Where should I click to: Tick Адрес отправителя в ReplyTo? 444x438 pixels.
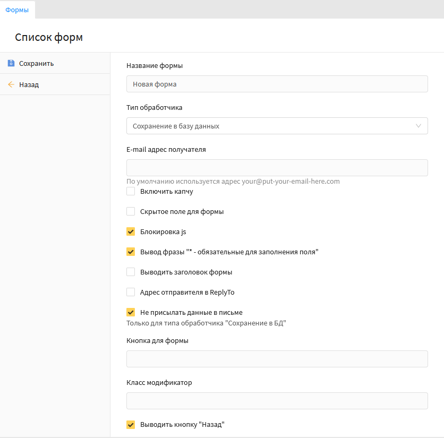click(x=131, y=292)
